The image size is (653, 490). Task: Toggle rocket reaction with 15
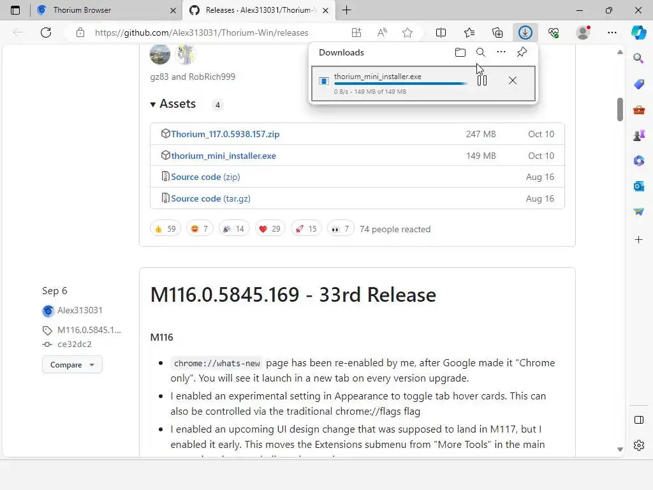coord(306,229)
